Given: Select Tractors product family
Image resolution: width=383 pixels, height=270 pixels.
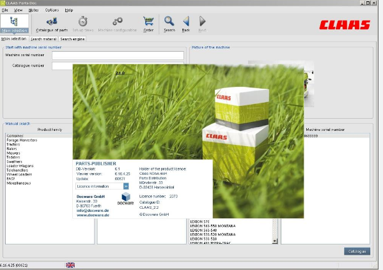Looking at the screenshot, I should tap(13, 144).
